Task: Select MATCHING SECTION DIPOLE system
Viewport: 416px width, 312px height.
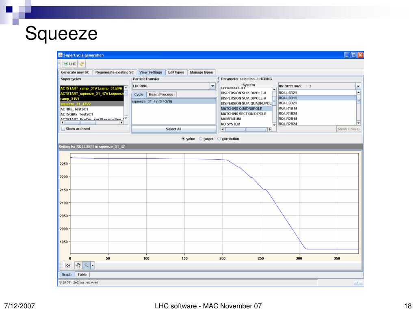Action: coord(246,114)
